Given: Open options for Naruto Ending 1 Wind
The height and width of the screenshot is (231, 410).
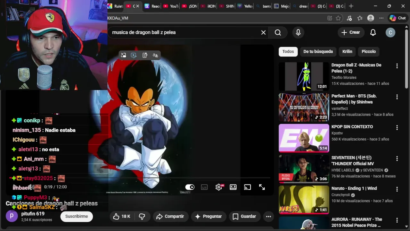Looking at the screenshot, I should click(x=397, y=189).
